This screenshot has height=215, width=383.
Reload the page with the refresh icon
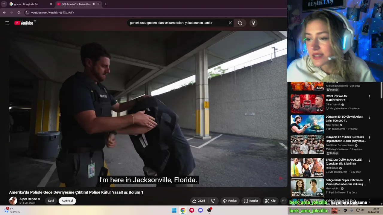pos(19,13)
